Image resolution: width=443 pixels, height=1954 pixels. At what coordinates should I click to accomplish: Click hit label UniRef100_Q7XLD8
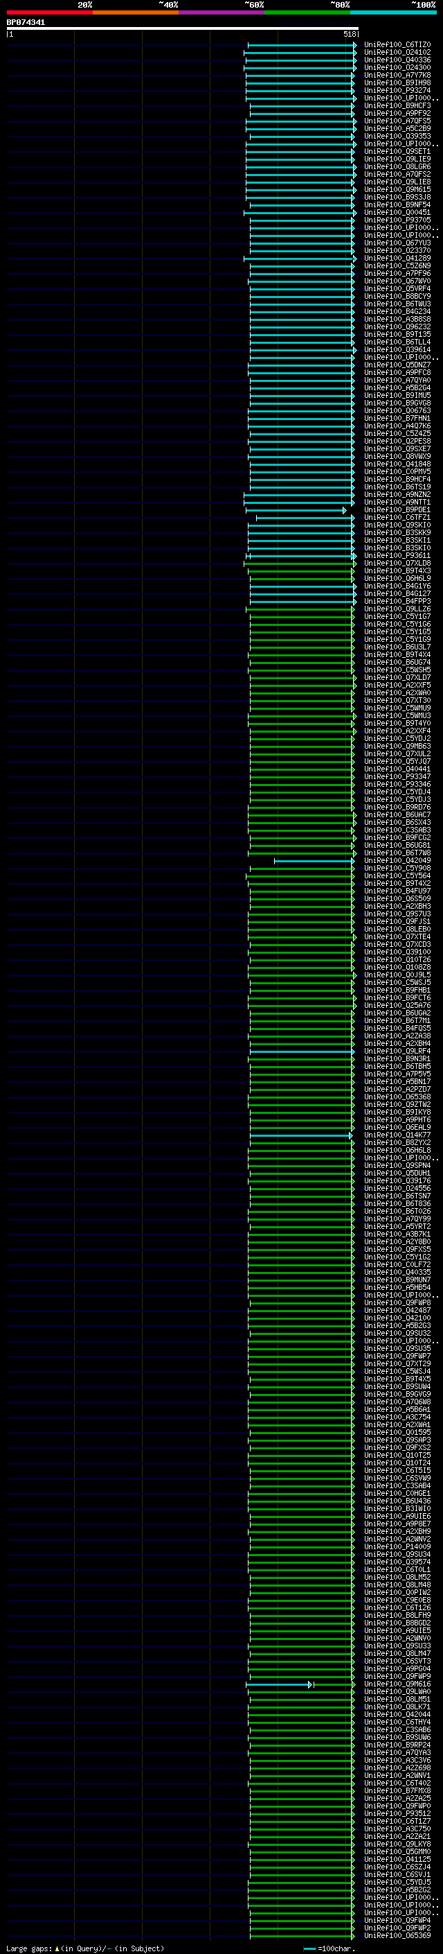[x=397, y=564]
